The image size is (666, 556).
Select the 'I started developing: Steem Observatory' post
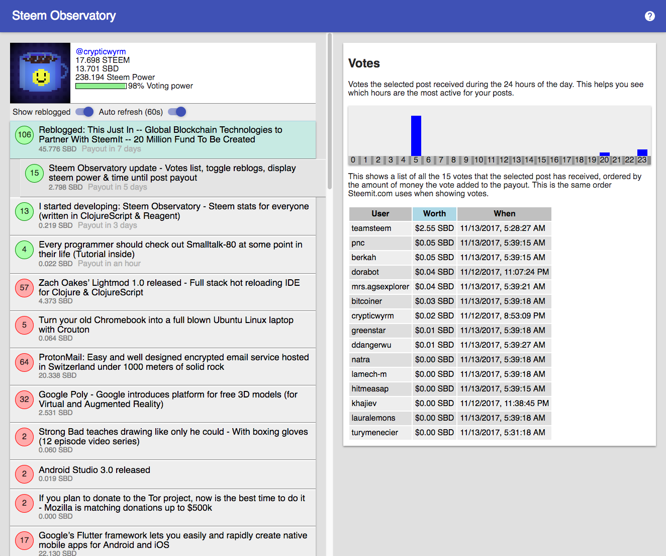(163, 216)
